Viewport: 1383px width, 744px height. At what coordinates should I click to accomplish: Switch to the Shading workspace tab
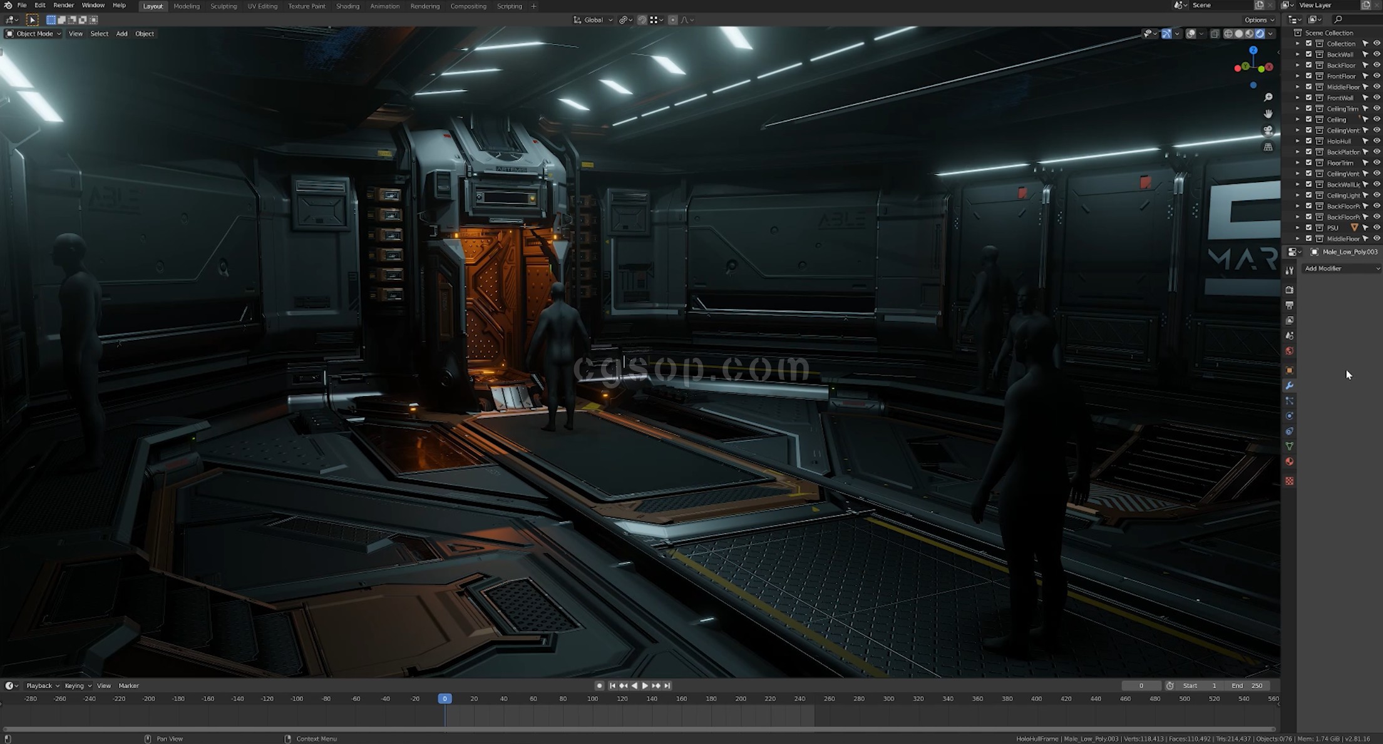(x=347, y=6)
